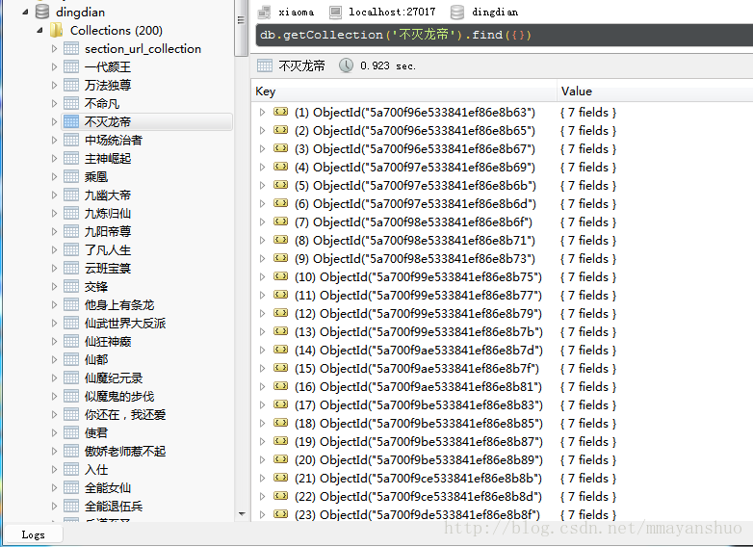Click the 一代颜王 collection table icon
This screenshot has width=753, height=547.
(71, 66)
